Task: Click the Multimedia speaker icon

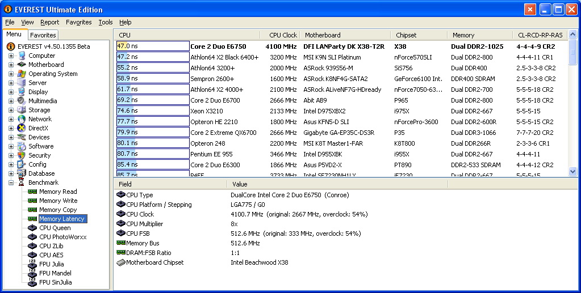Action: point(22,101)
